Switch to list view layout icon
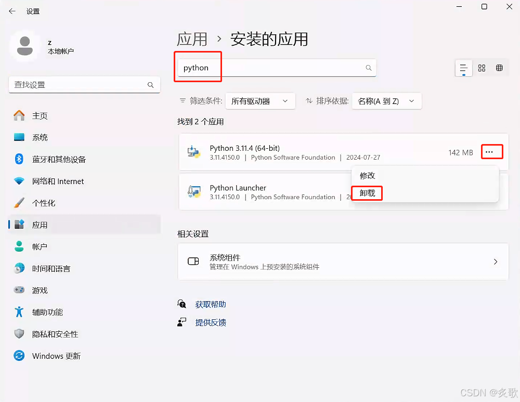The height and width of the screenshot is (402, 520). (x=464, y=68)
